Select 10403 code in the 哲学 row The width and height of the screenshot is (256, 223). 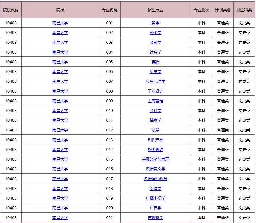11,23
